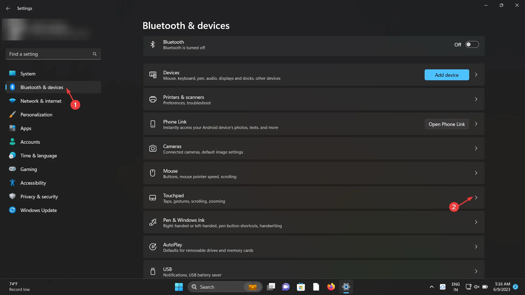
Task: Toggle Bluetooth off switch
Action: pos(472,44)
